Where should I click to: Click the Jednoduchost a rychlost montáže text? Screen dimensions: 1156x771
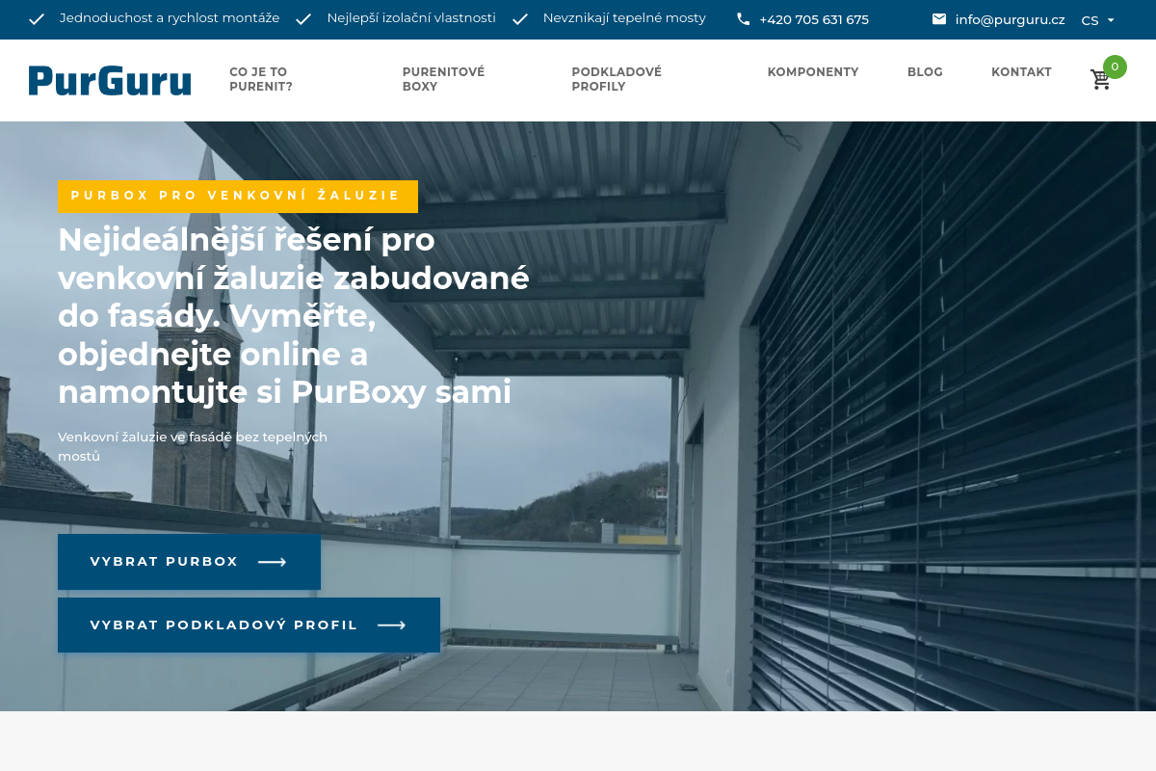(170, 18)
